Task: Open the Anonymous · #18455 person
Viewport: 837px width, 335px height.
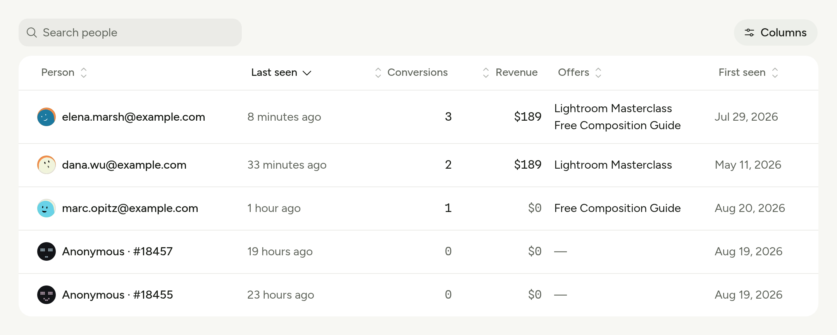Action: (117, 295)
